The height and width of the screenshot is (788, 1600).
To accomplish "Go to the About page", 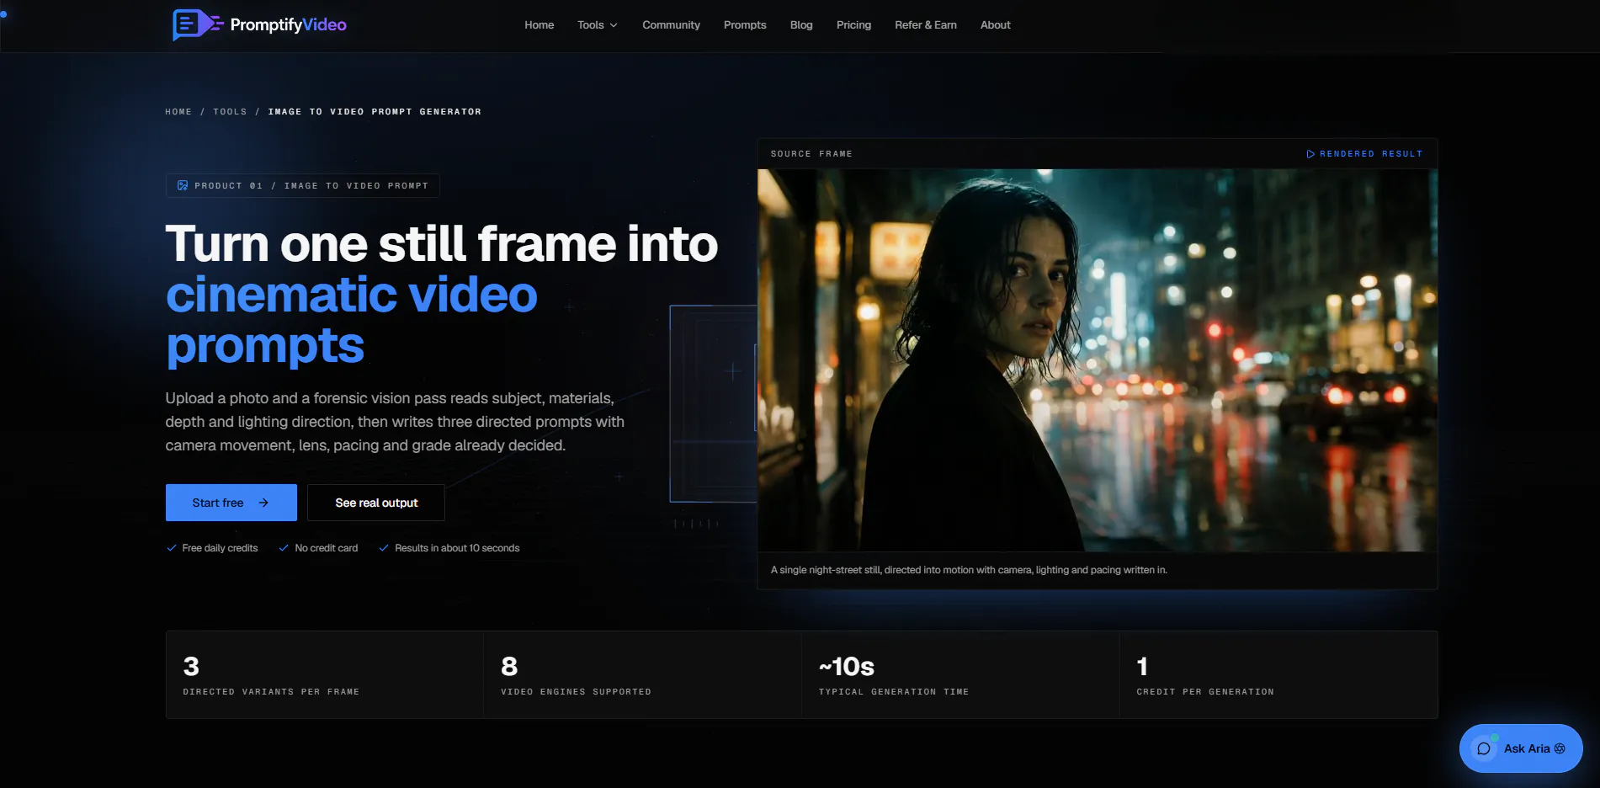I will tap(995, 25).
